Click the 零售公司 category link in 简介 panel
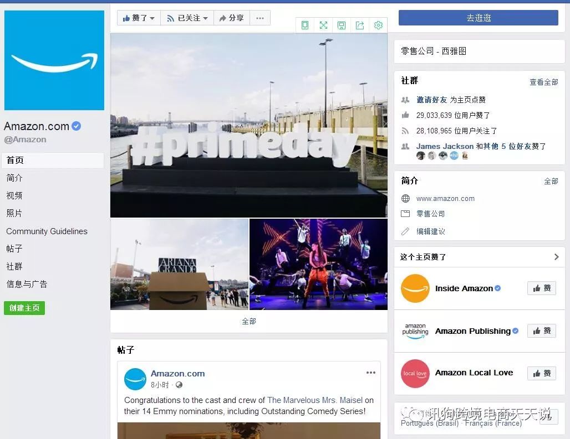Screen dimensions: 570x439 430,214
